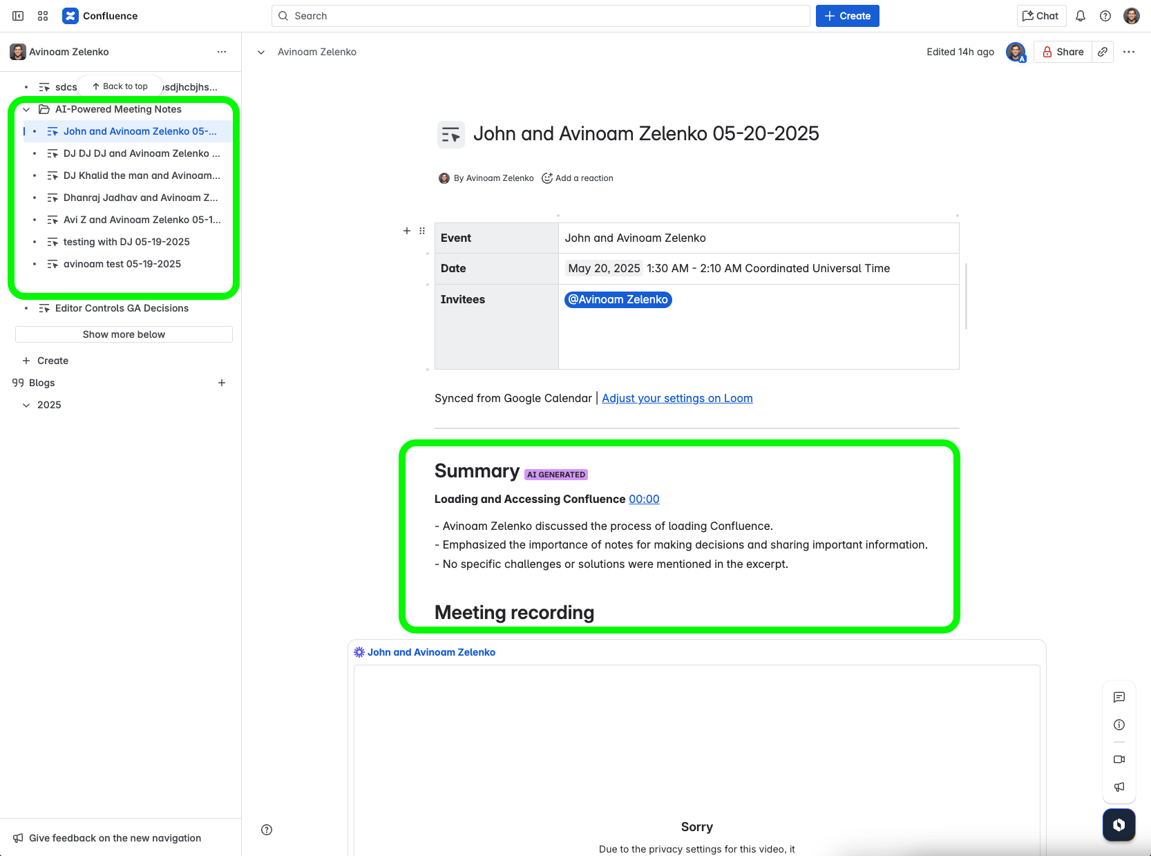Open the megaphone announcements icon
This screenshot has width=1151, height=856.
[1119, 787]
